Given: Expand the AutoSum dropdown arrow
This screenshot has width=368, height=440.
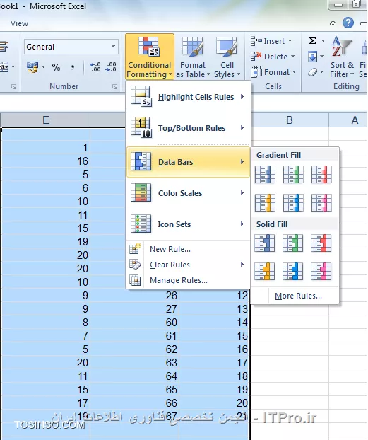Looking at the screenshot, I should (x=323, y=41).
